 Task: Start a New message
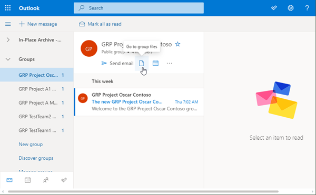click(x=38, y=24)
